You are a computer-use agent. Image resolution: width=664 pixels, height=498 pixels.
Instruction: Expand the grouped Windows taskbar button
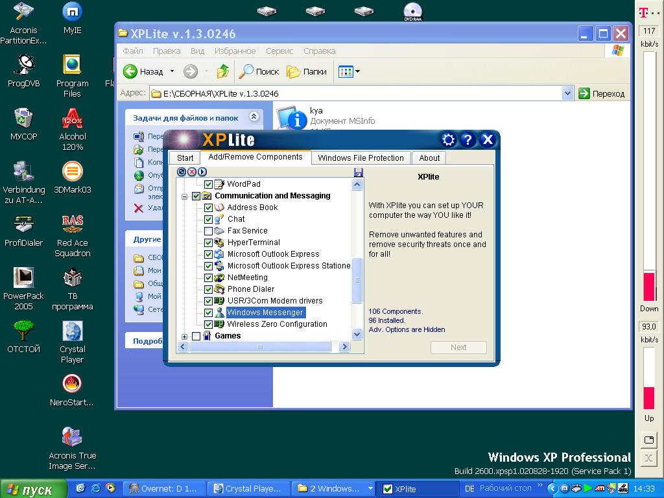(x=370, y=488)
